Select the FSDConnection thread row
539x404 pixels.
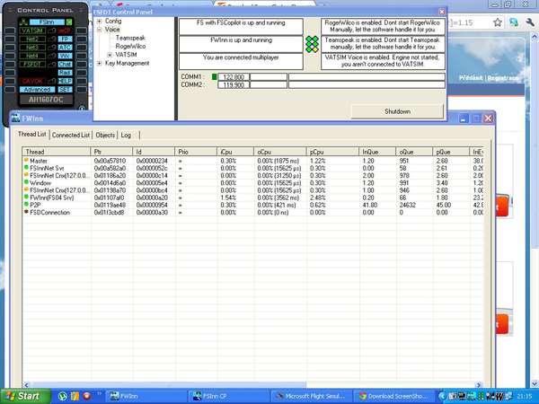pyautogui.click(x=252, y=212)
